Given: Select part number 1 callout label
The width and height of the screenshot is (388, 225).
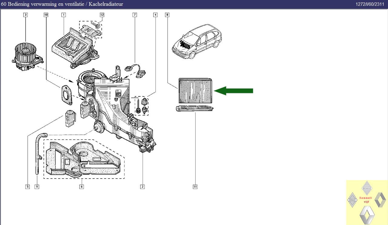Looking at the screenshot, I should tap(64, 15).
